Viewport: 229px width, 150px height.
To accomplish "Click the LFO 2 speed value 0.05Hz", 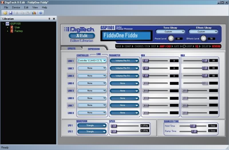I will tap(145, 131).
